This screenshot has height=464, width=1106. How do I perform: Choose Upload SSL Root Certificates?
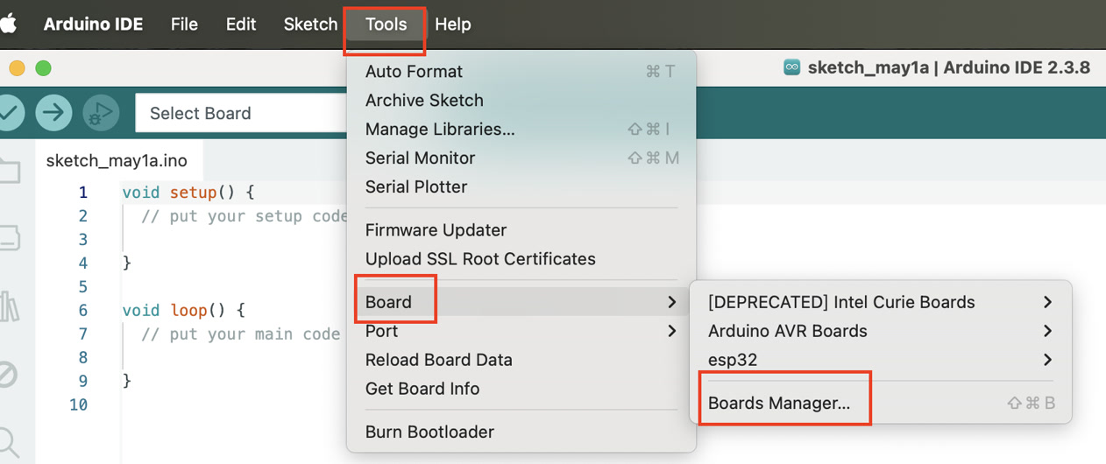pyautogui.click(x=521, y=259)
